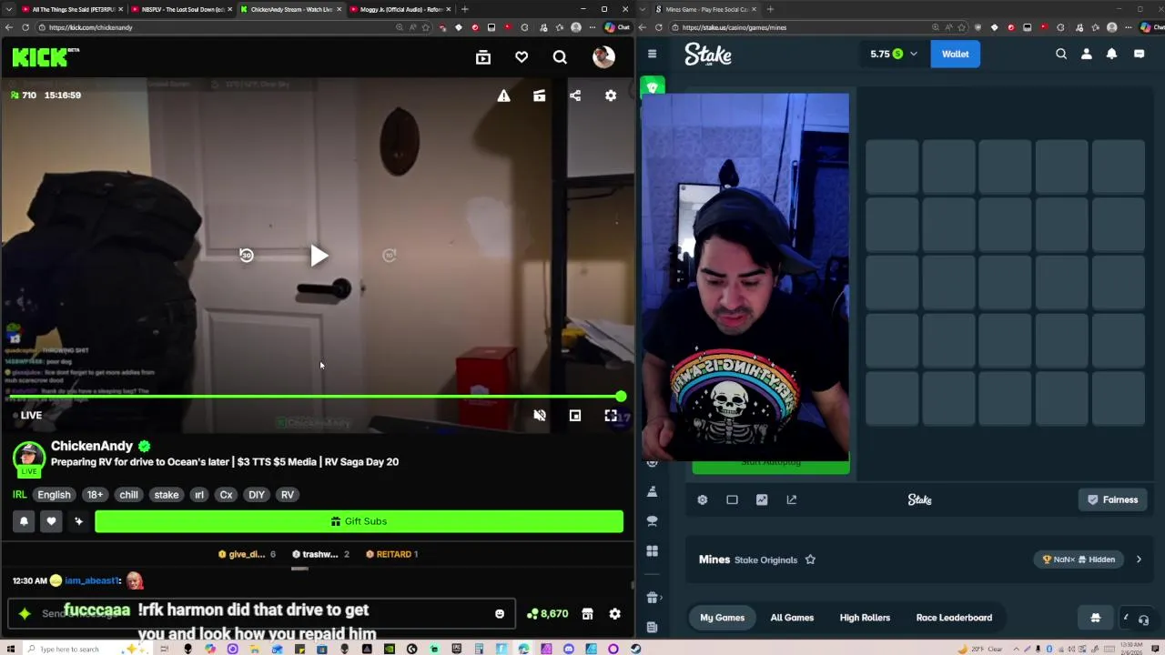Open Kick browse/clips icon in header
The height and width of the screenshot is (655, 1165).
click(483, 57)
